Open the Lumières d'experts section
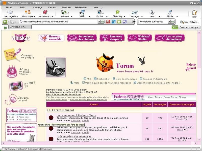 [x=112, y=38]
